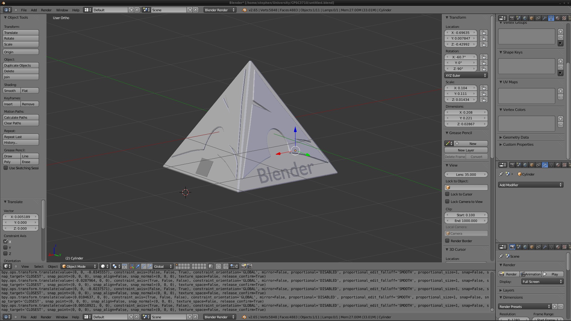Expand the Layers render panel
This screenshot has width=571, height=321.
point(508,290)
